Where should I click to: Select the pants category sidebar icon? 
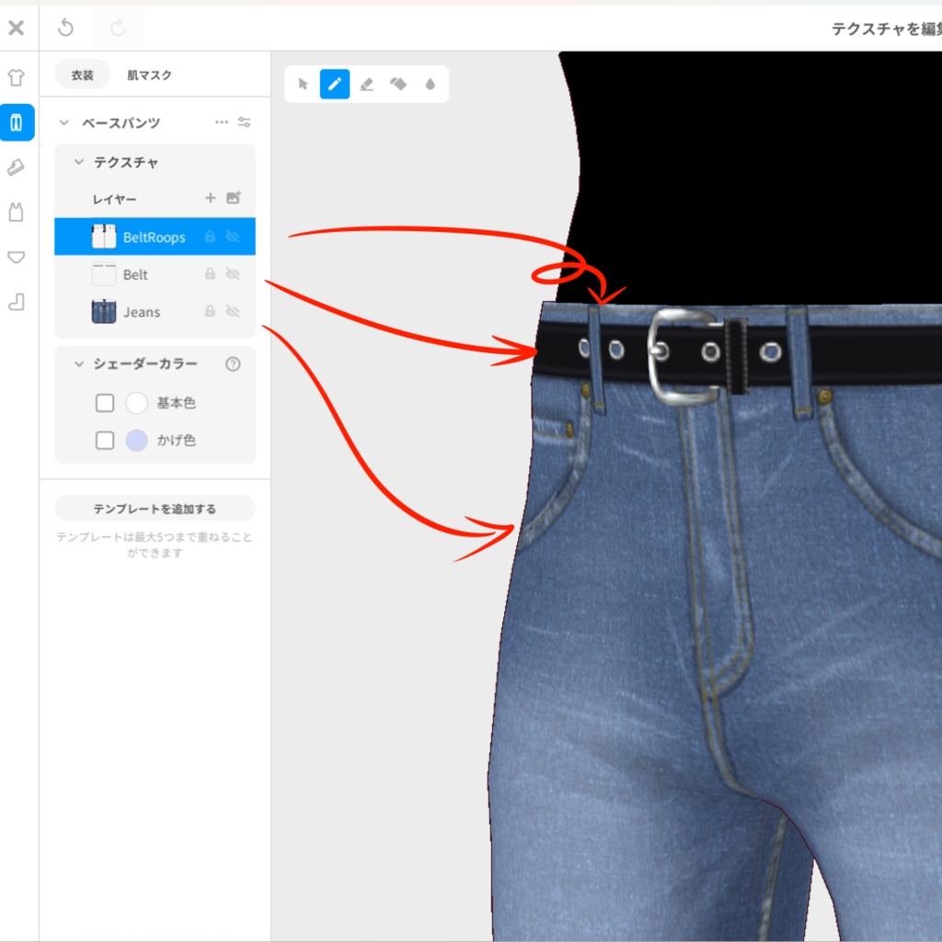pyautogui.click(x=17, y=122)
